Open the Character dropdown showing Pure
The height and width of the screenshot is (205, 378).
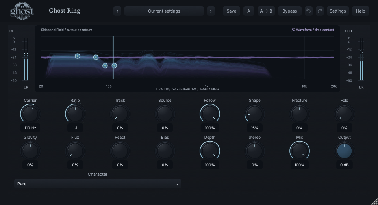click(x=97, y=184)
